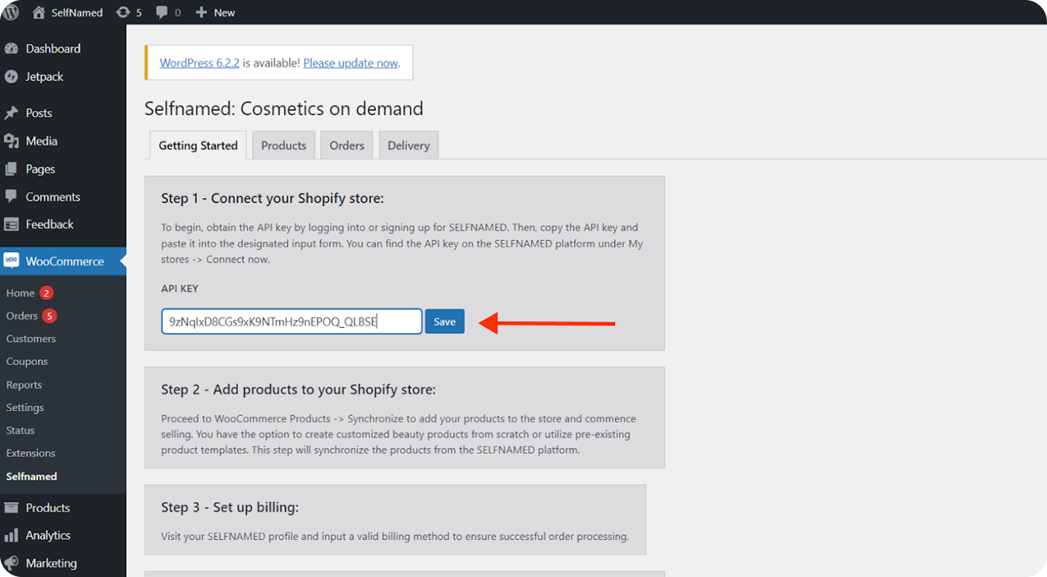Click the 'Step 1 - Connect your Shopify store:' heading

tap(272, 198)
